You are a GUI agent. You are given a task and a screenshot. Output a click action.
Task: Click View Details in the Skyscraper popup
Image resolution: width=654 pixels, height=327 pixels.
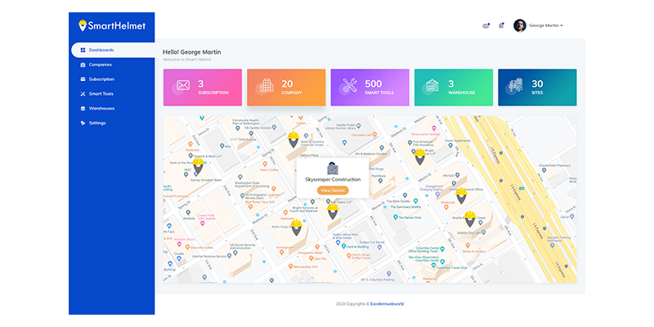[333, 190]
